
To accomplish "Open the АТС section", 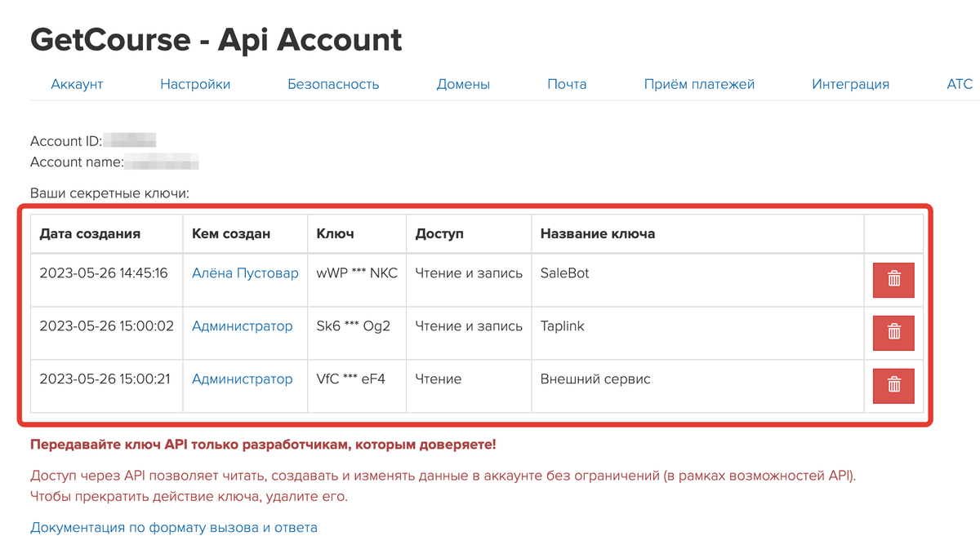I will pyautogui.click(x=960, y=83).
